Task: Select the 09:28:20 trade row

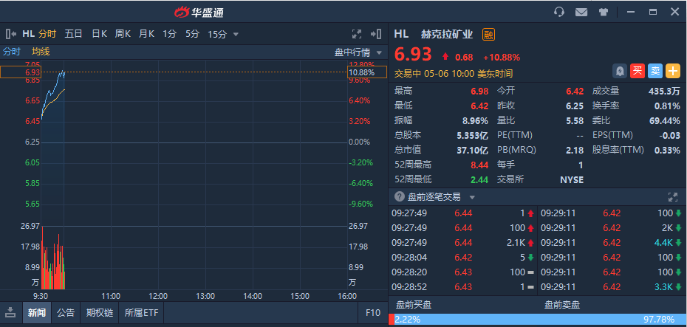Action: [462, 272]
